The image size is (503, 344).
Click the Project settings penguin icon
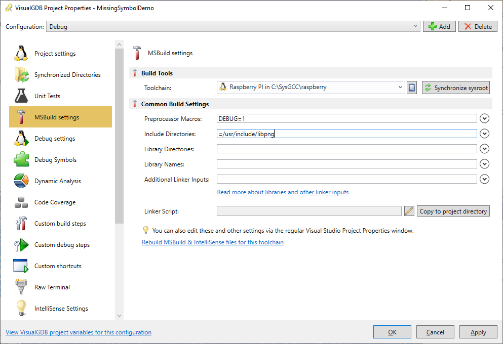click(x=21, y=53)
